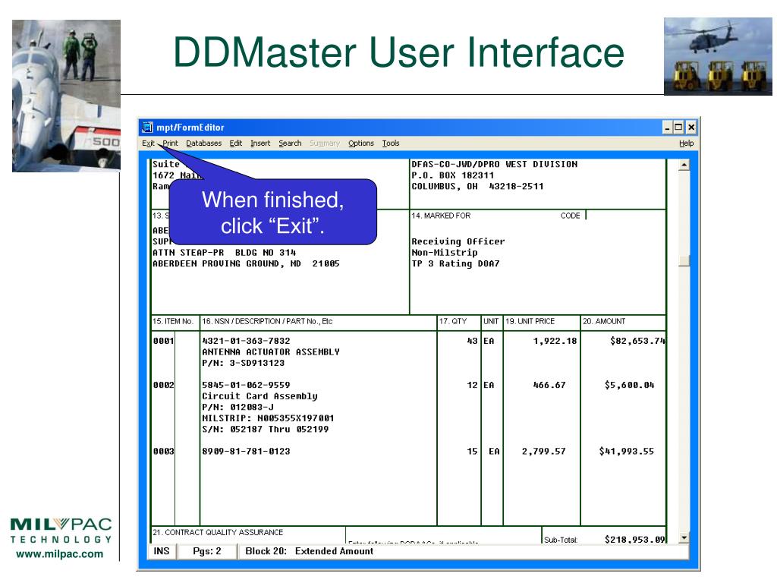
Task: Click unit price 1,922.18
Action: pos(555,341)
